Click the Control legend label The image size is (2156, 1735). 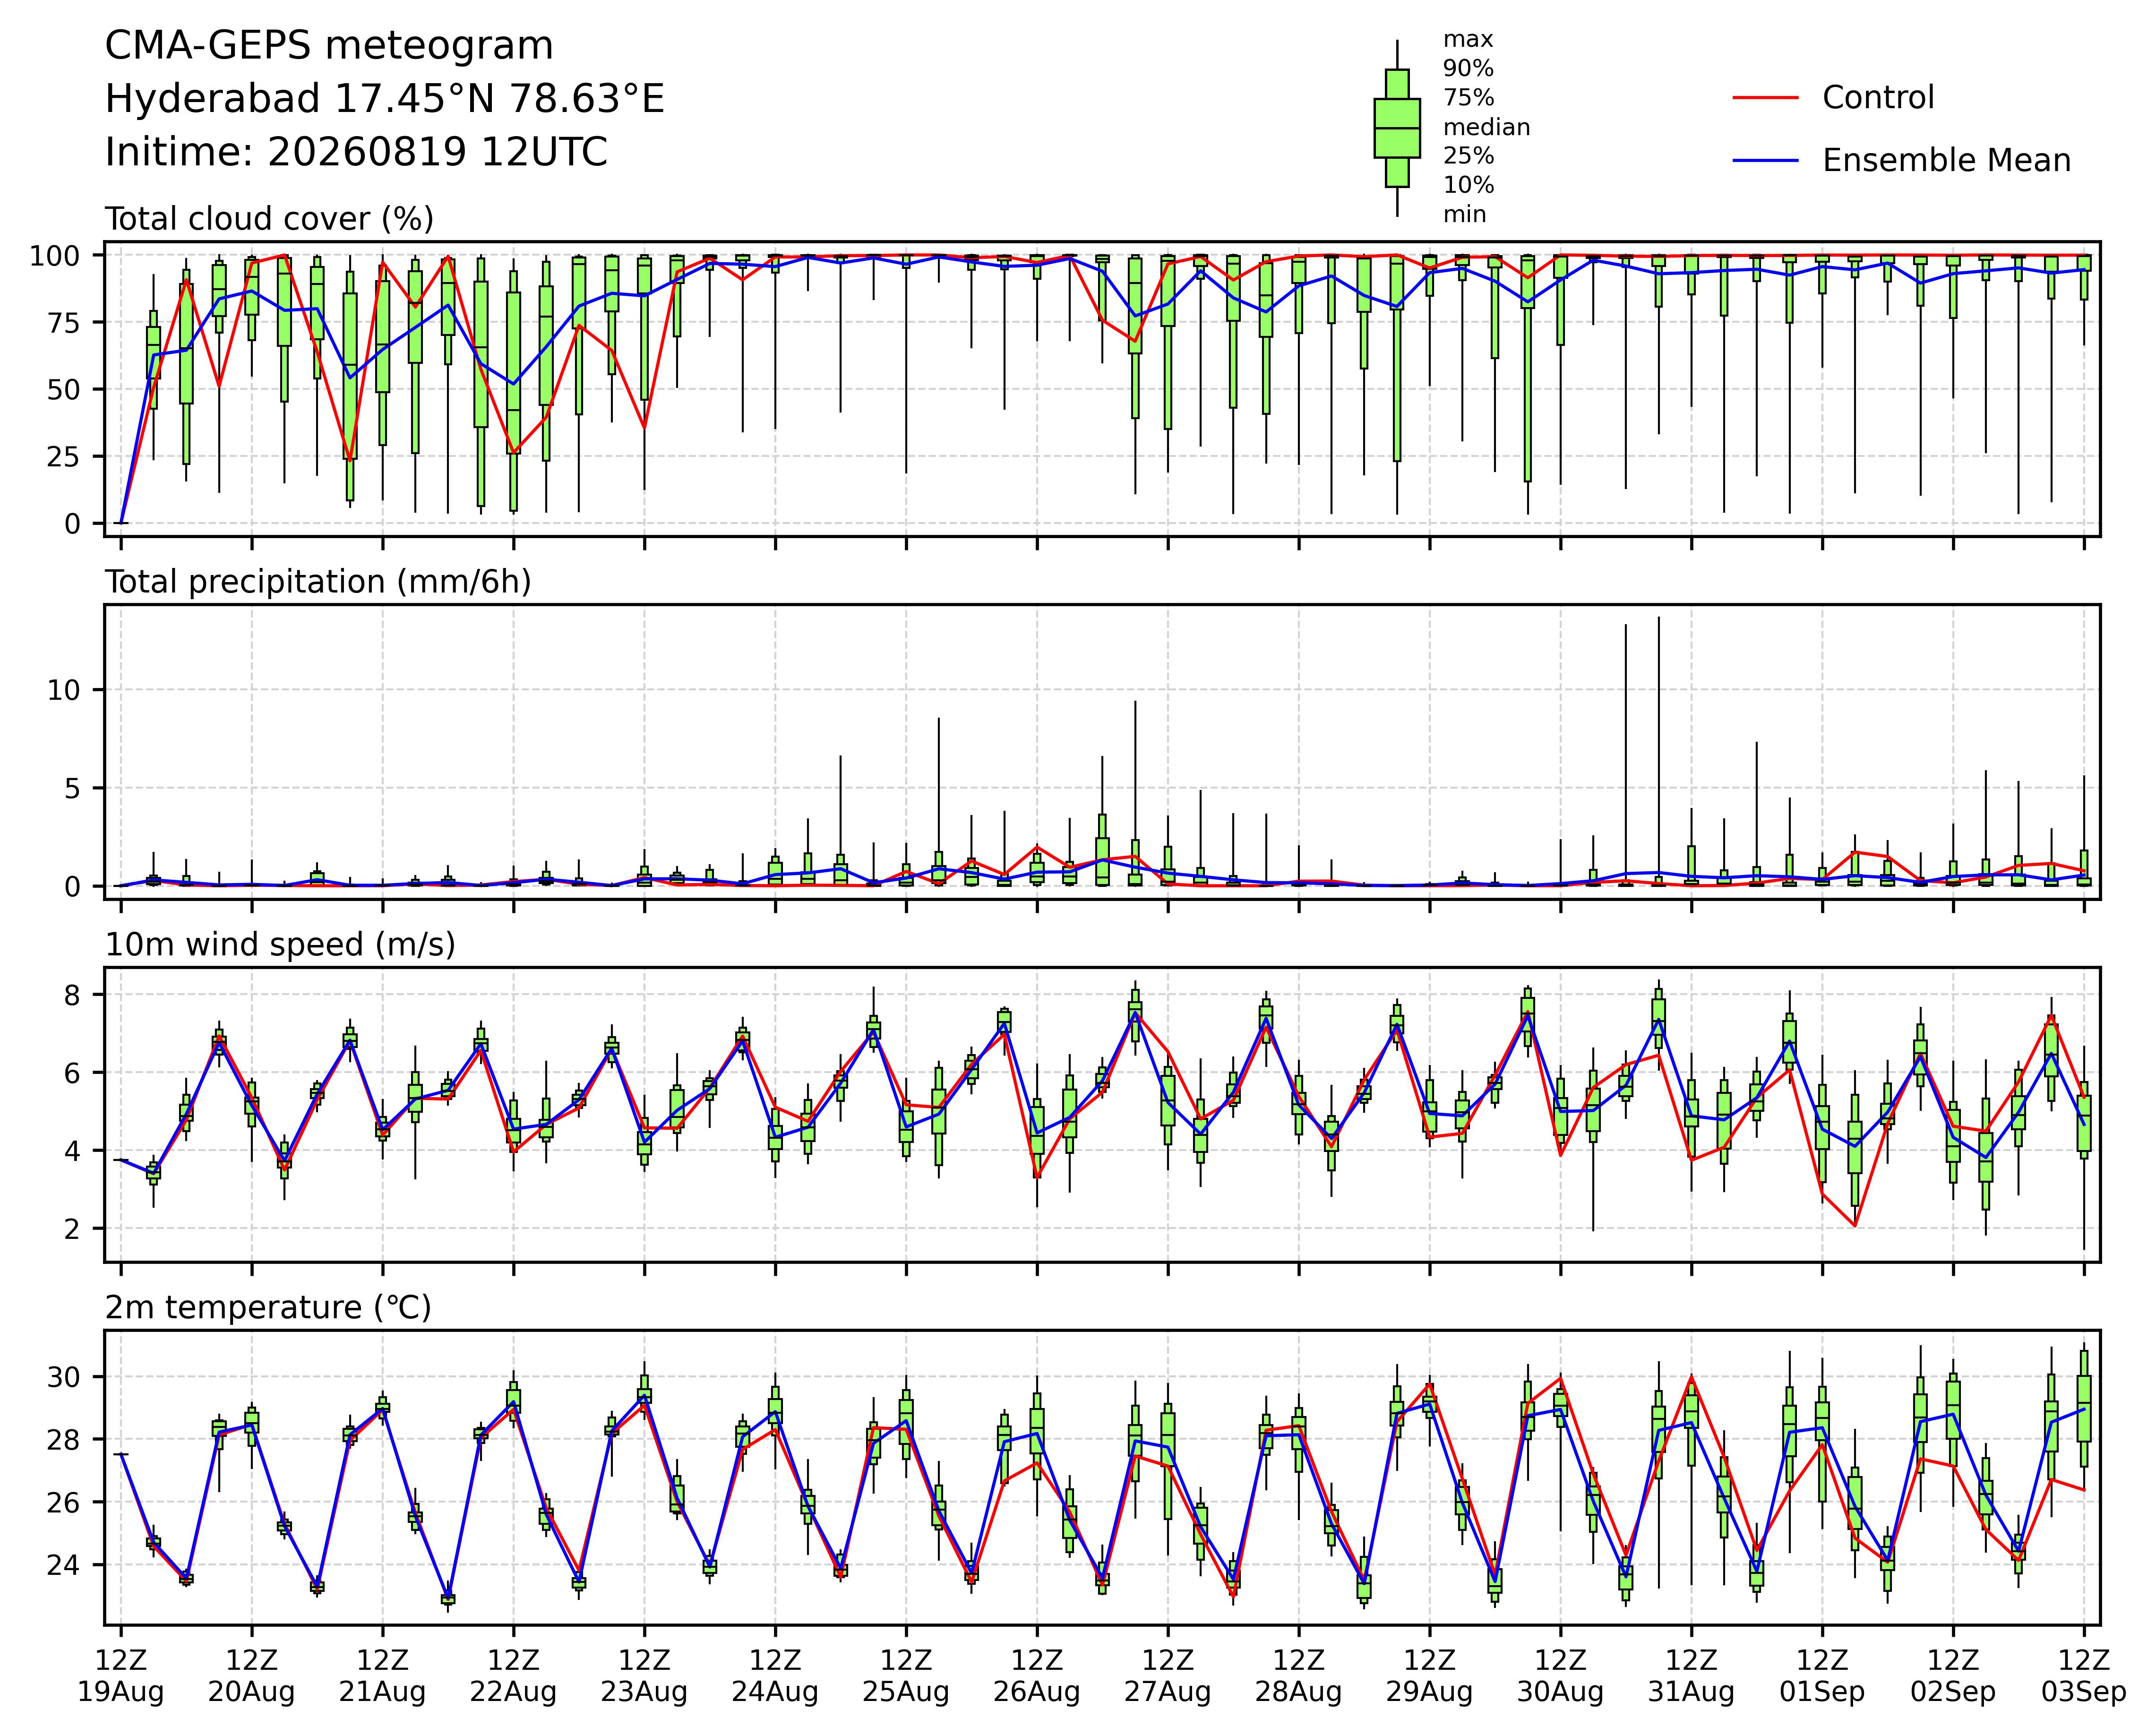(x=1878, y=98)
